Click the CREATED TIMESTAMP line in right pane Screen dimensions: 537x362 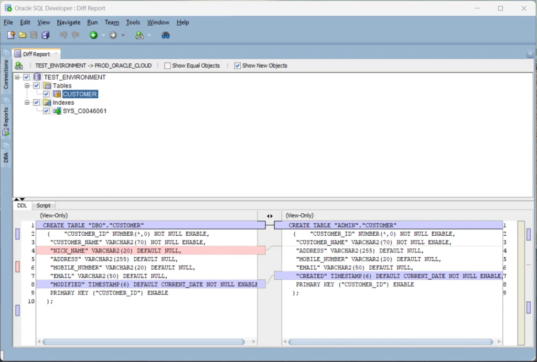pyautogui.click(x=389, y=276)
